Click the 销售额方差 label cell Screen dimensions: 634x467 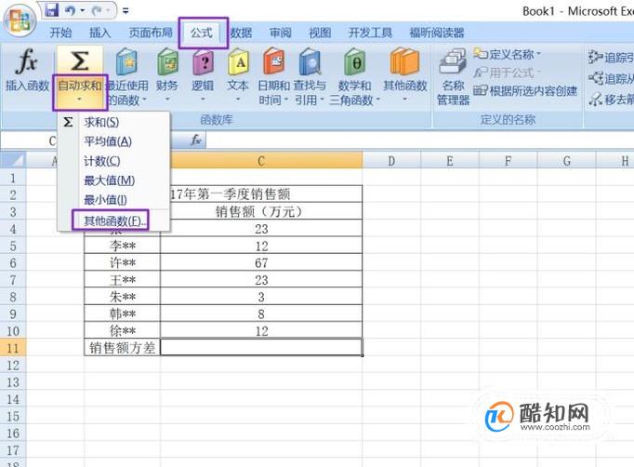122,348
